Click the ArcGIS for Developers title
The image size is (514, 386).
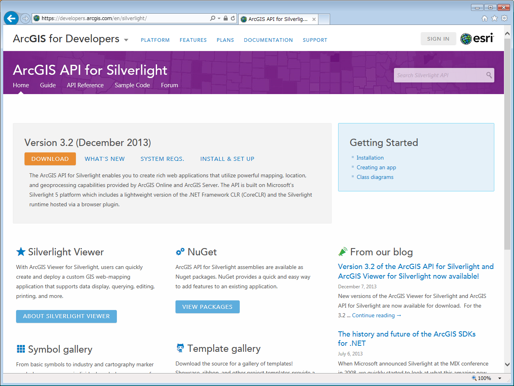pyautogui.click(x=66, y=39)
